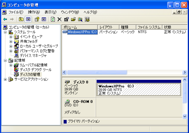This screenshot has height=133, width=189.
Task: Click the Show/Hide action pane icon
Action: point(44,19)
